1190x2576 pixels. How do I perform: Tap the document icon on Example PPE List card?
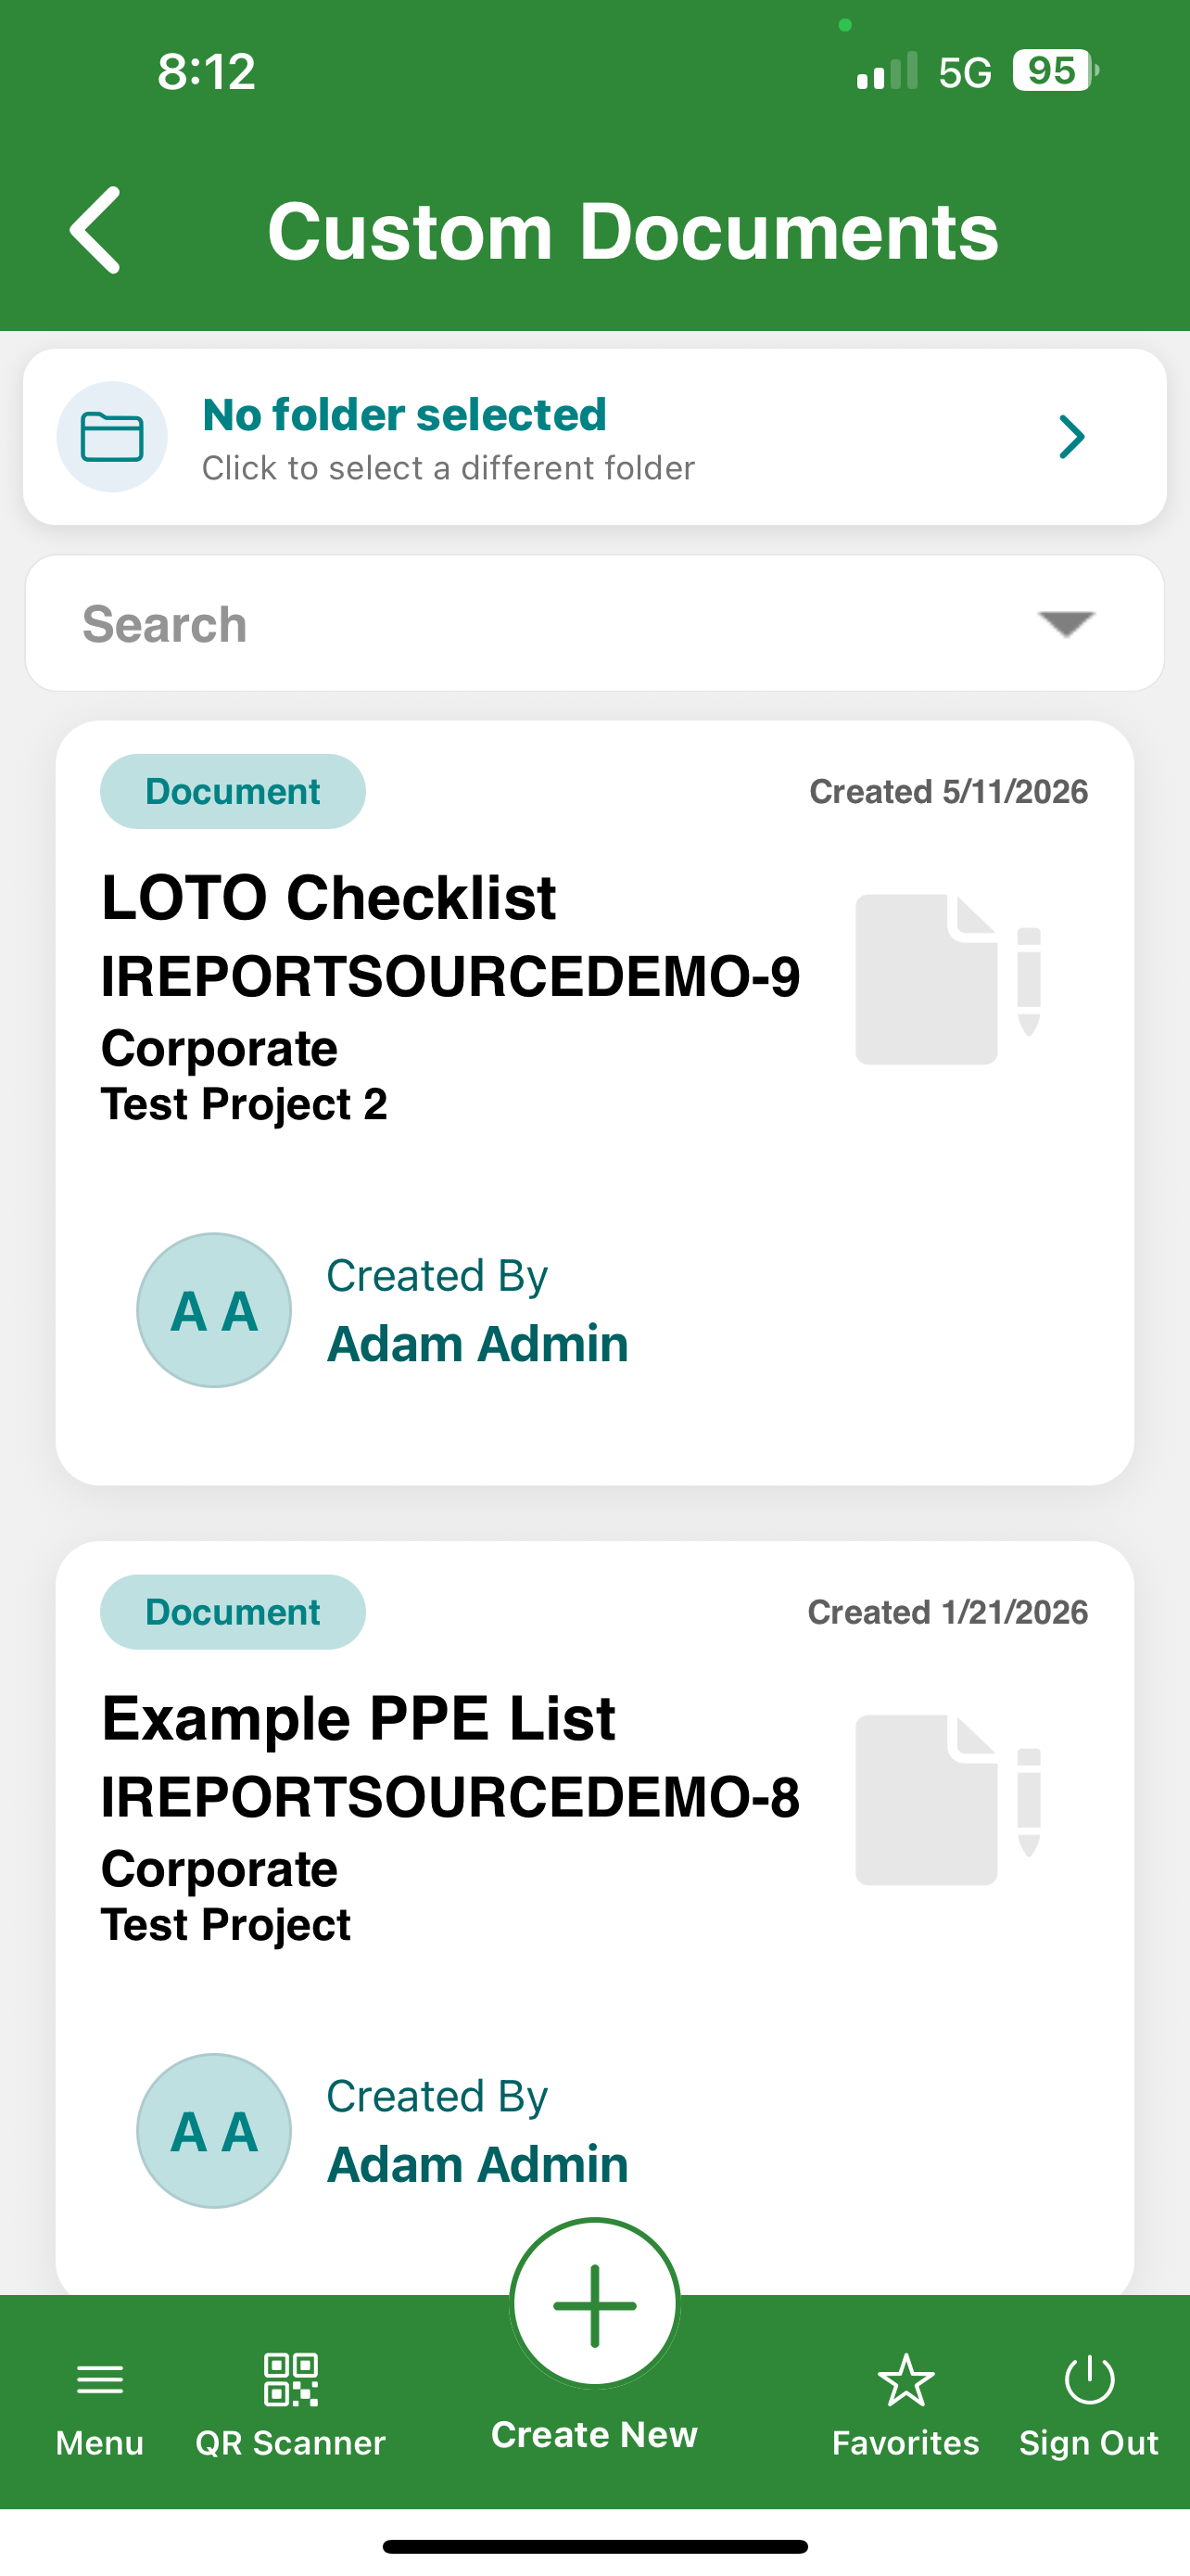[x=948, y=1800]
